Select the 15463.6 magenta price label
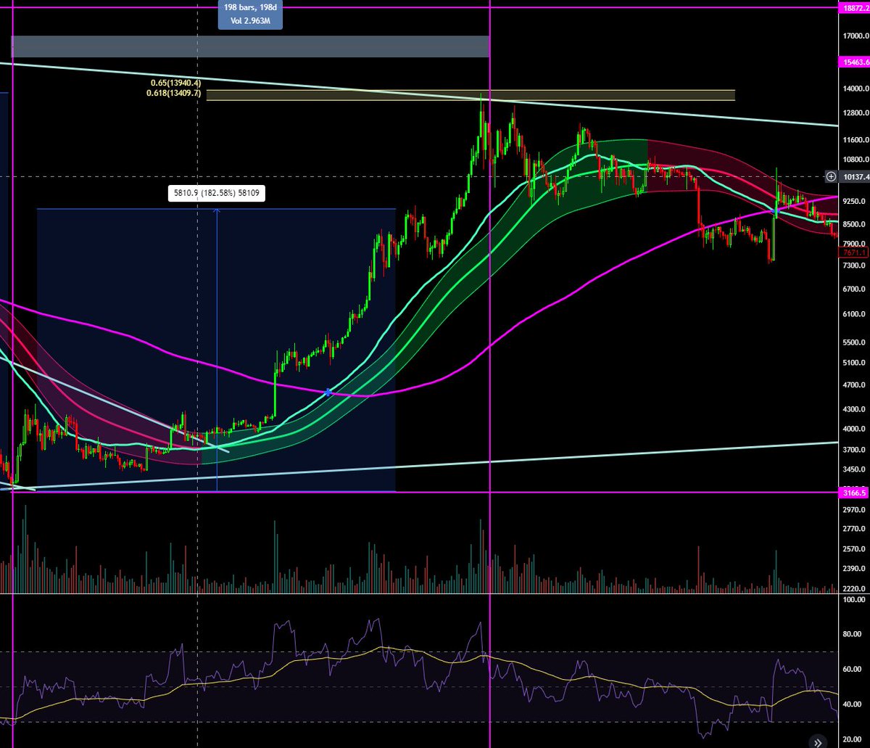 (x=853, y=62)
